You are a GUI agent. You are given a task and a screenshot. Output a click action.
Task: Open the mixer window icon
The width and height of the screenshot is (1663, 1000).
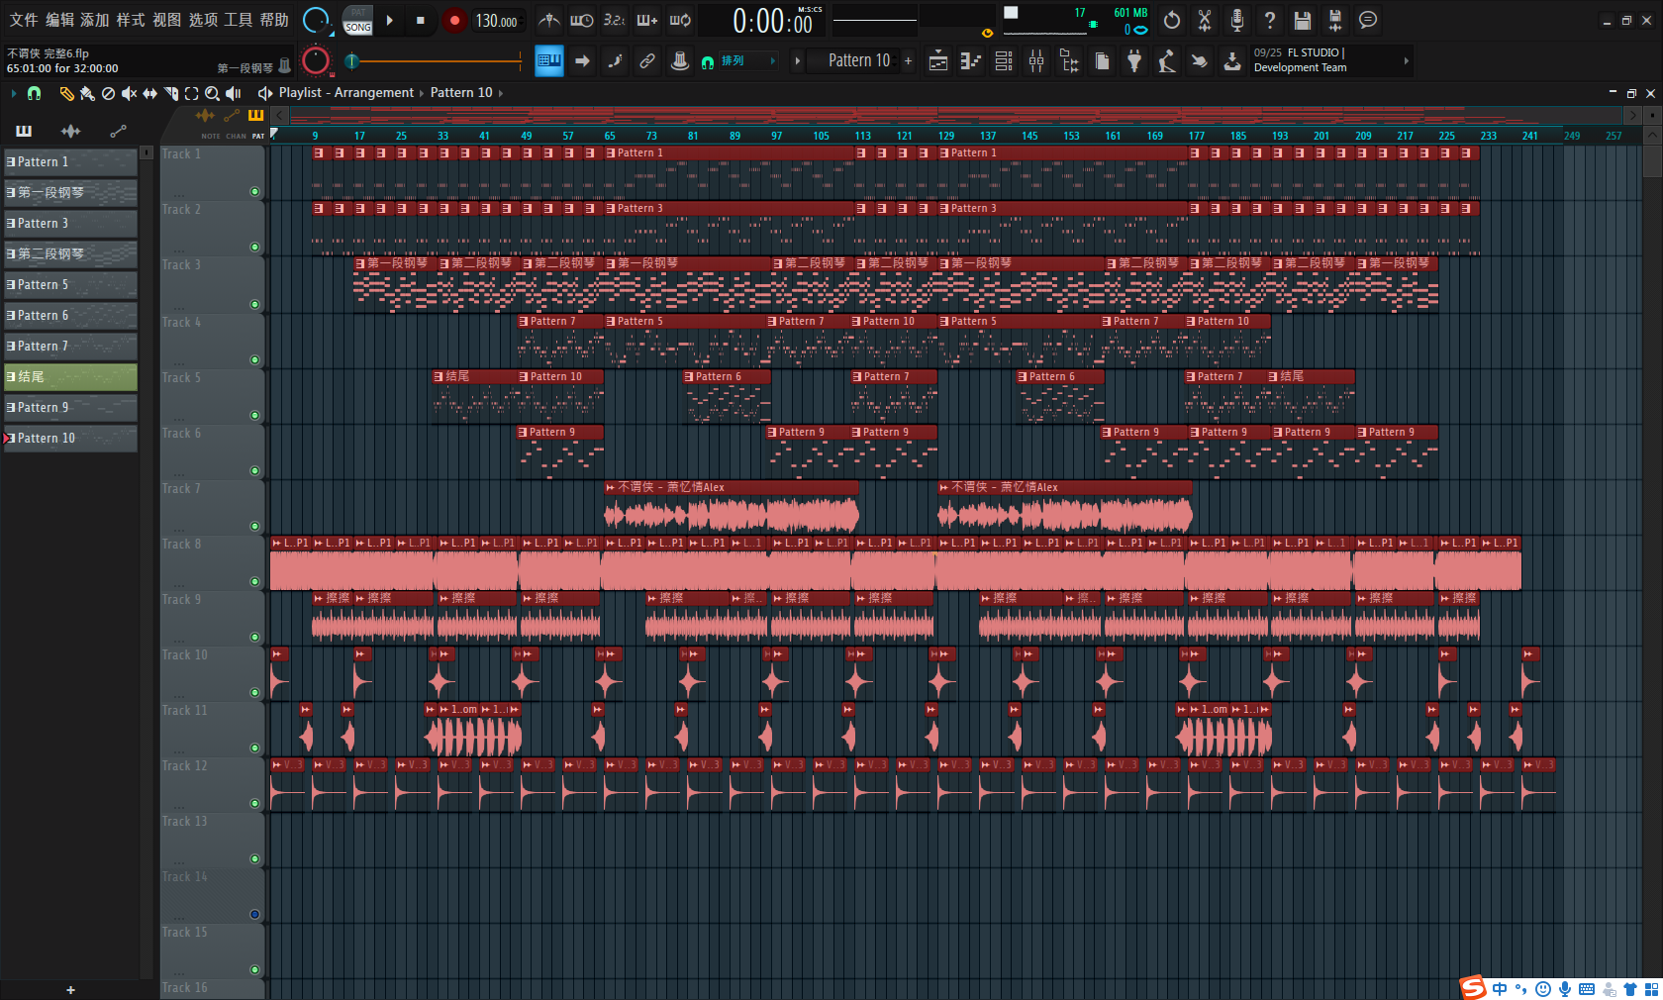(x=1036, y=61)
